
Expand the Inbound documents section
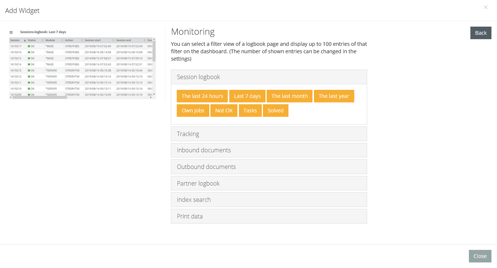click(269, 150)
